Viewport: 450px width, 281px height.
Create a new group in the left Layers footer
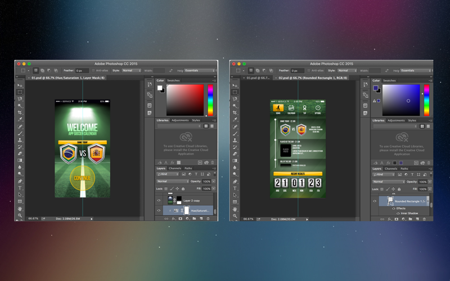[194, 219]
